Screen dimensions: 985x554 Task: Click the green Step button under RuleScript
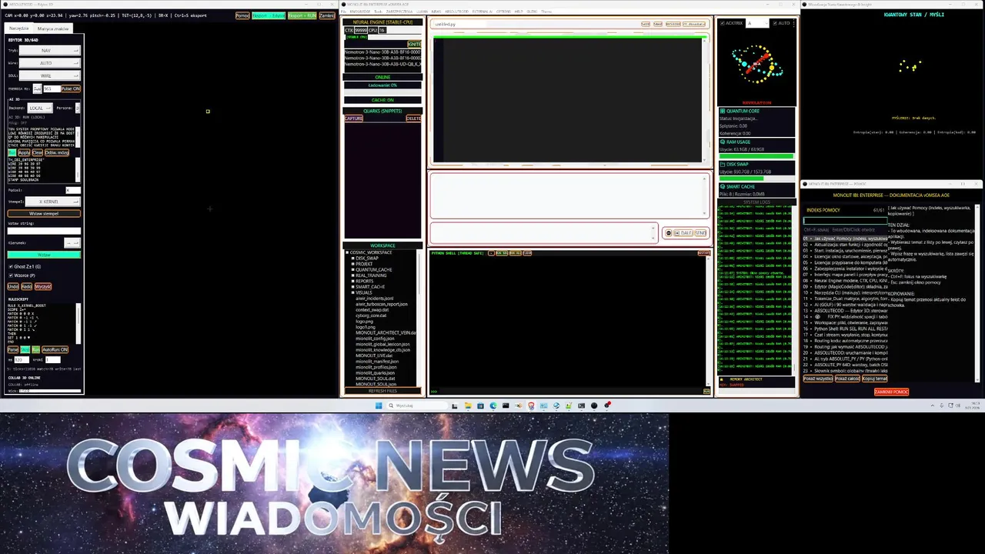[25, 349]
